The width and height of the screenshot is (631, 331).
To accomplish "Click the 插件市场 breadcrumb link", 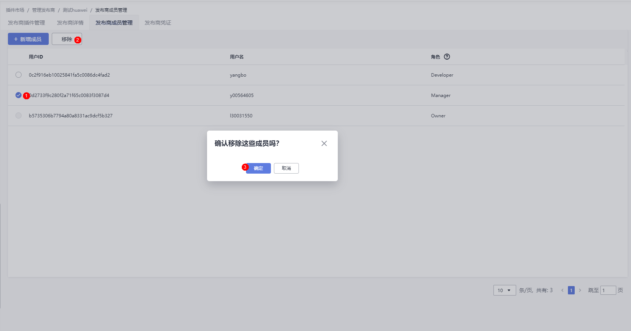I will click(x=15, y=10).
